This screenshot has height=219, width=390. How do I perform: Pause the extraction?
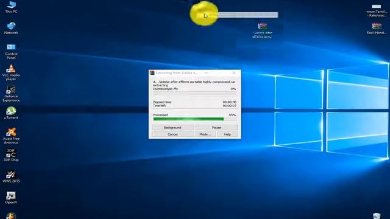pyautogui.click(x=217, y=127)
